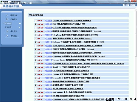Open the 漏洞扫描 sidebar menu label
137x102 pixels.
(x=14, y=15)
